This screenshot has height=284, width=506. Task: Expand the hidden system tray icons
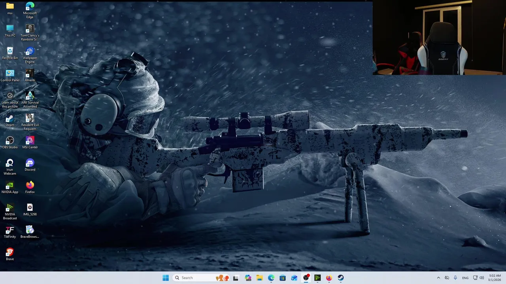pyautogui.click(x=438, y=278)
